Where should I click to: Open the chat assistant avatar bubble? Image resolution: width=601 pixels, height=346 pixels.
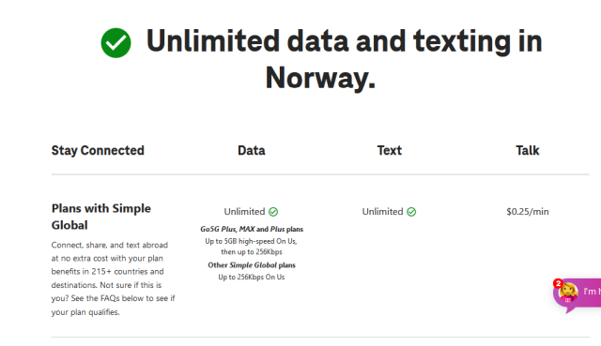(x=568, y=293)
